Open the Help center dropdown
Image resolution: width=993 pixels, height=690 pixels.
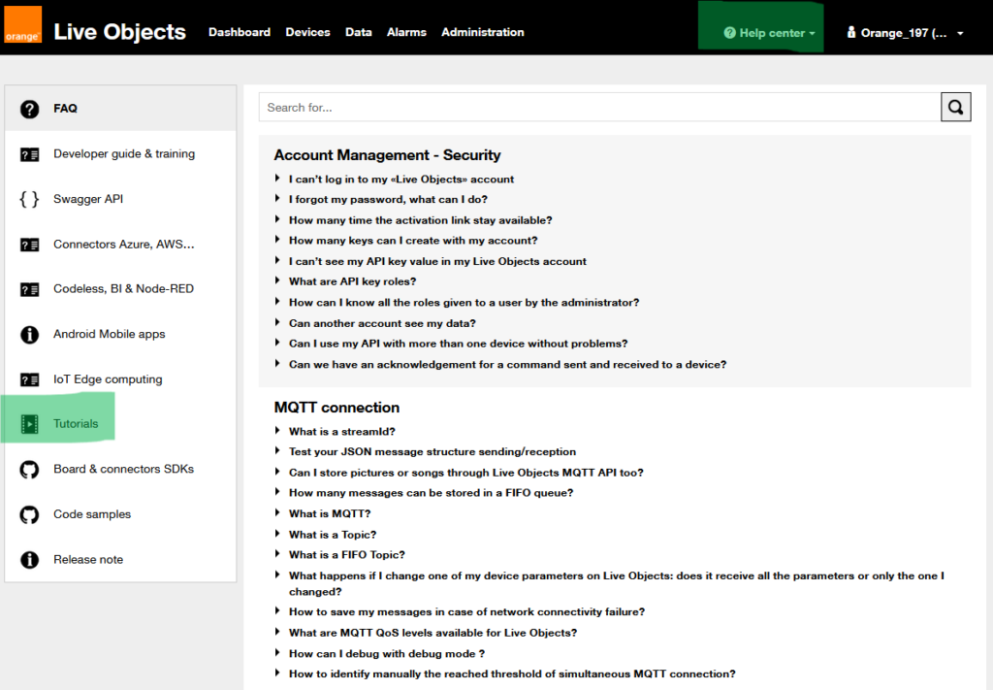[x=770, y=33]
